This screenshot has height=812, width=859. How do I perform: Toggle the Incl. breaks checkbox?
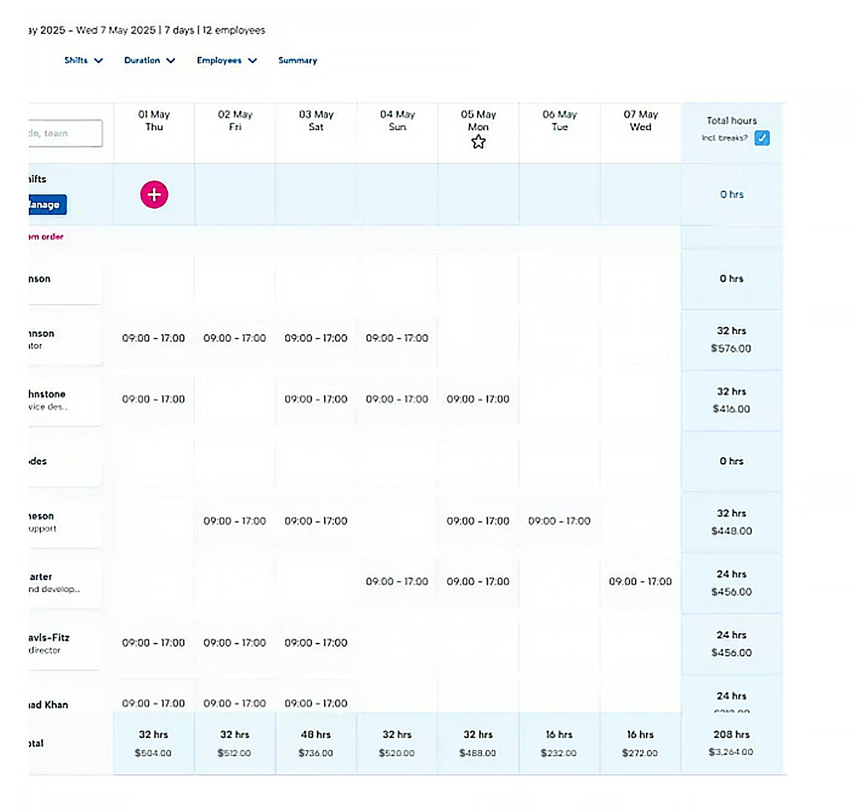click(x=761, y=138)
